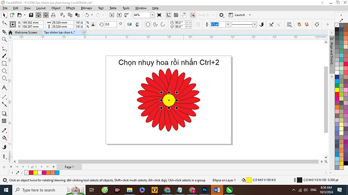Toggle show guidelines button
The width and height of the screenshot is (348, 195).
[x=184, y=15]
